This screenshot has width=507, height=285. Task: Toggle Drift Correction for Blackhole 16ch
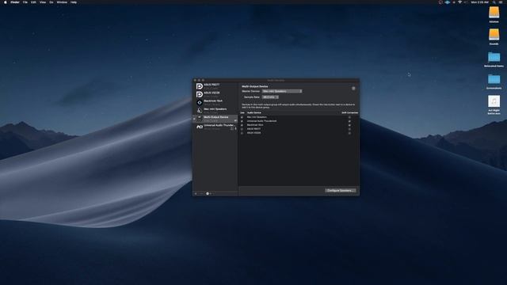click(349, 125)
